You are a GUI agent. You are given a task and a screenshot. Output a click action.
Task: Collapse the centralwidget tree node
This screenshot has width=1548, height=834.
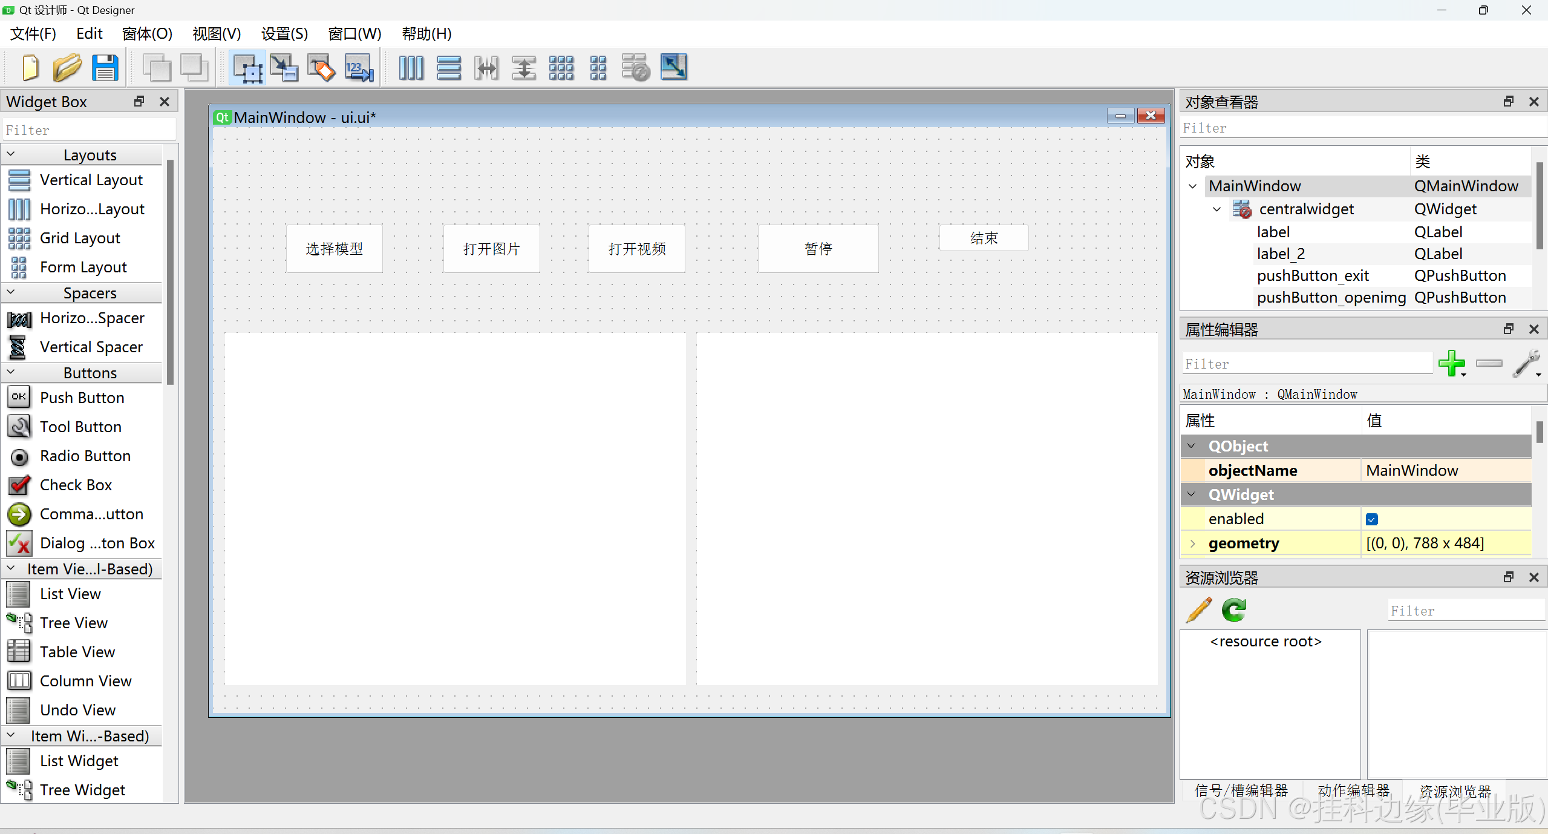[1217, 209]
